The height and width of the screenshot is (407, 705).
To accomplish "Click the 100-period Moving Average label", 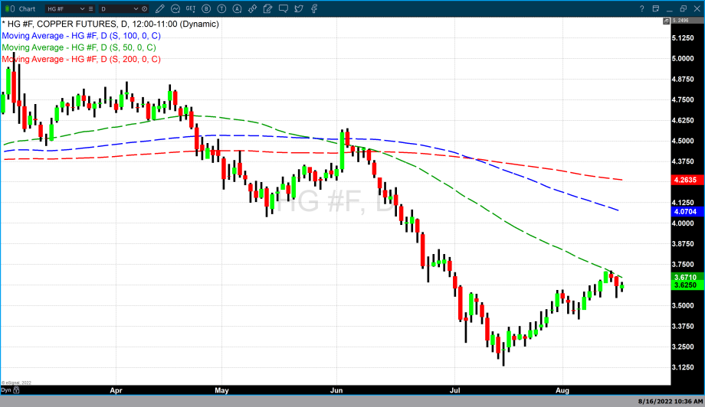I will [x=80, y=36].
